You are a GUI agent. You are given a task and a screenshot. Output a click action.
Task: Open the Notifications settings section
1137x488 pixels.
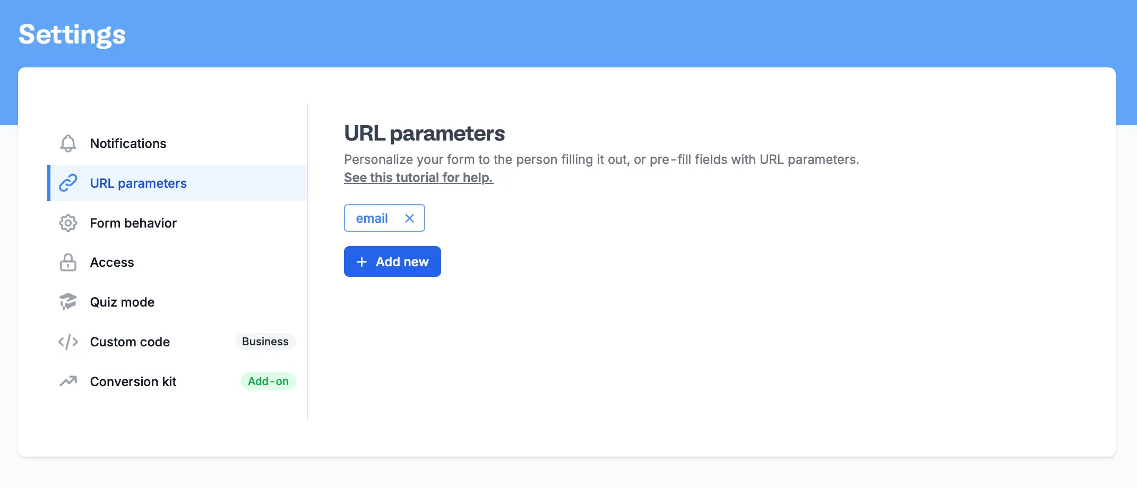tap(128, 143)
